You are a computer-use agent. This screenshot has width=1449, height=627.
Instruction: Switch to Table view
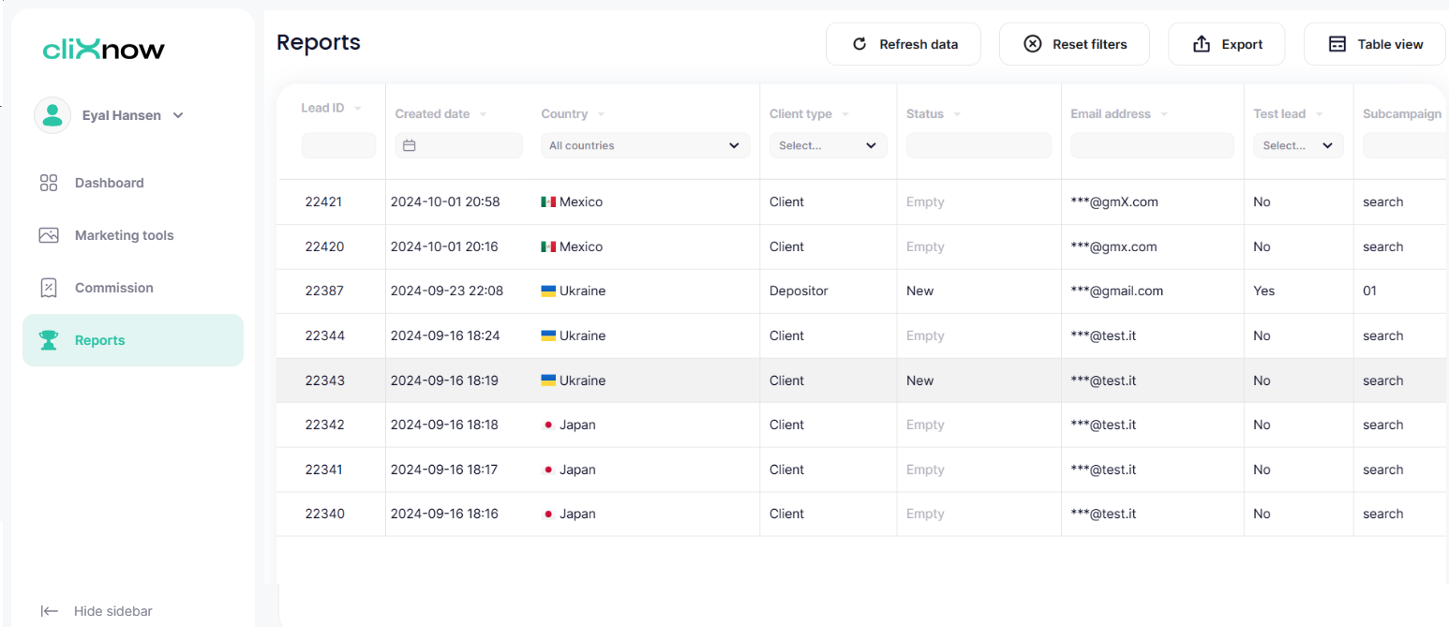(1375, 44)
